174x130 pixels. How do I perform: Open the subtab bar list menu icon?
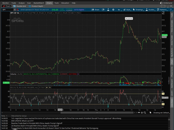tap(171, 6)
